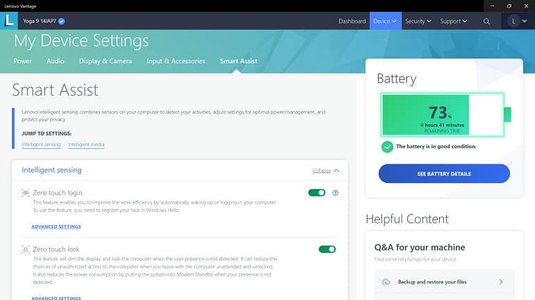Image resolution: width=535 pixels, height=300 pixels.
Task: Click the Intelligent sensing section heading
Action: pyautogui.click(x=51, y=170)
